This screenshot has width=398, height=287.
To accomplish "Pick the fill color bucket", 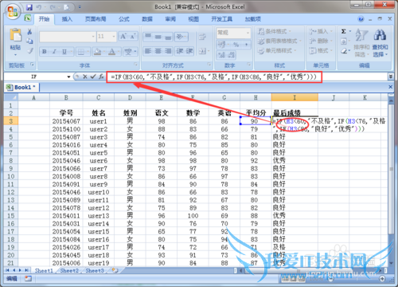I will coord(97,51).
